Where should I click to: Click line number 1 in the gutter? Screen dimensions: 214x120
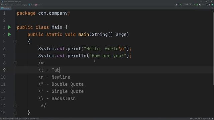click(4, 13)
